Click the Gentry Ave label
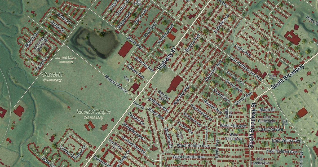This screenshot has height=167, width=318. (244, 99)
